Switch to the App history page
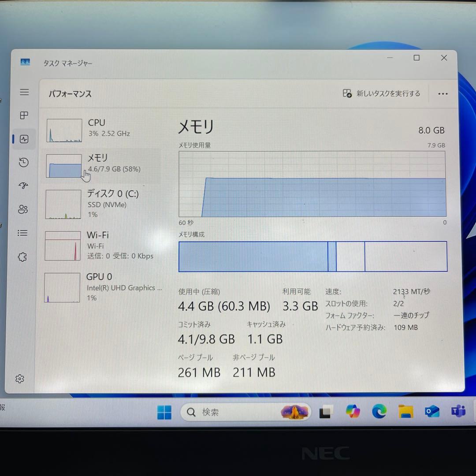The height and width of the screenshot is (476, 476). coord(24,163)
